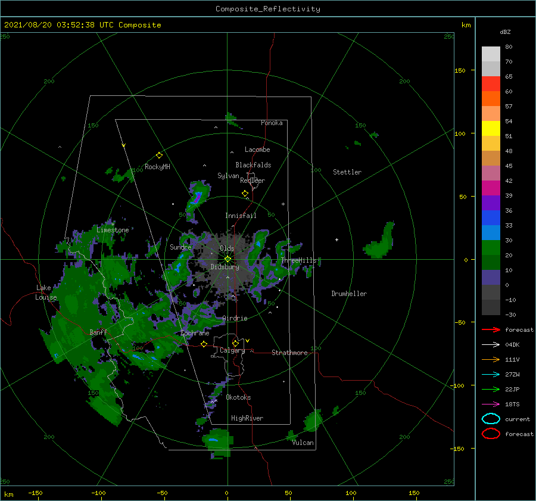Click the Drumheller city label
This screenshot has height=501, width=536.
(x=349, y=294)
